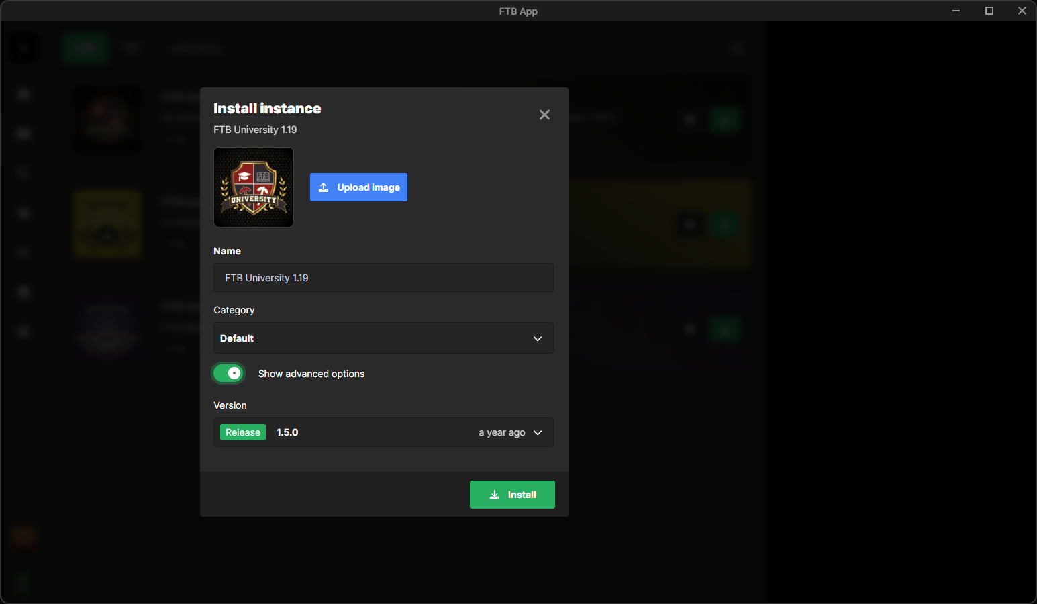Click the "a year ago" timestamp text
Screen dimensions: 1037x604
[x=501, y=432]
